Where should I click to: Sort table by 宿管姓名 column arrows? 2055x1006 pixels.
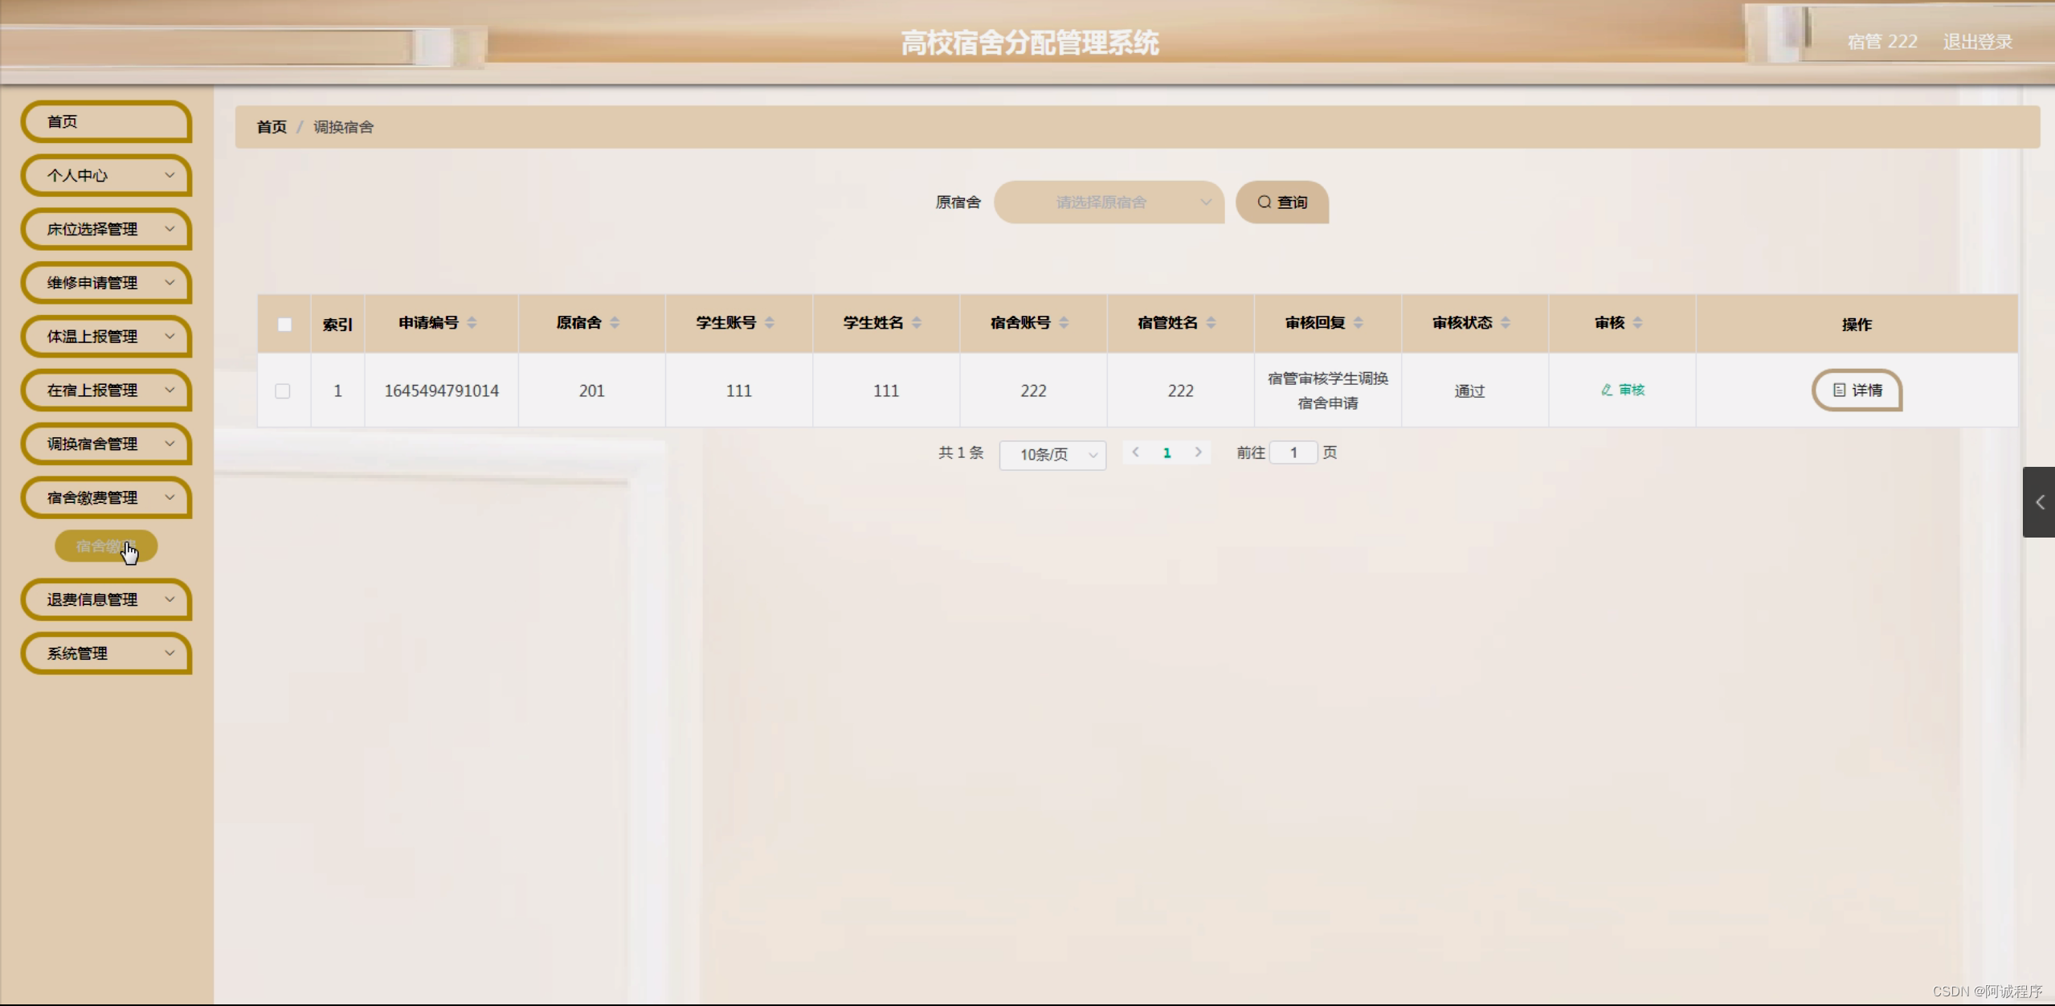pyautogui.click(x=1211, y=323)
